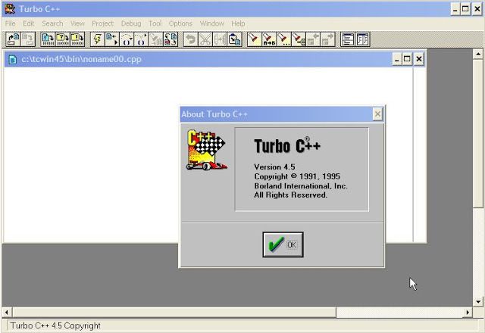Click the Undo arrow toolbar icon
The width and height of the screenshot is (485, 333).
click(x=190, y=39)
